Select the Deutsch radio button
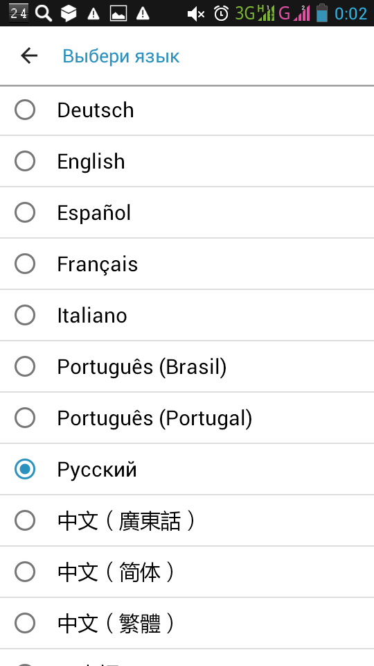 point(25,110)
